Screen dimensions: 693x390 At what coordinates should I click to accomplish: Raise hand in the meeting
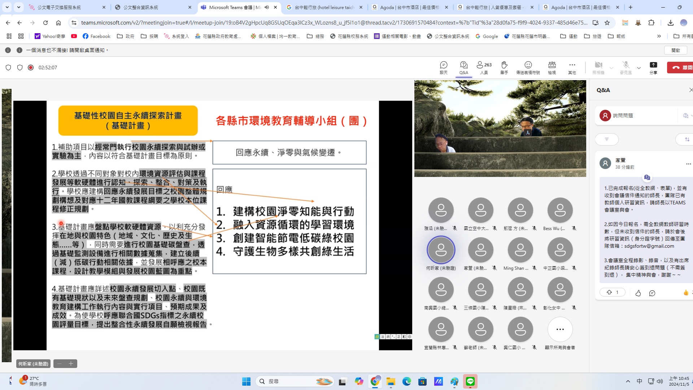504,67
